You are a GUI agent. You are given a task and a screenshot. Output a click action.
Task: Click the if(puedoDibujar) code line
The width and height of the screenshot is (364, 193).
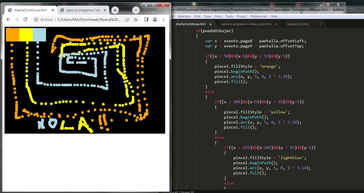pyautogui.click(x=214, y=31)
